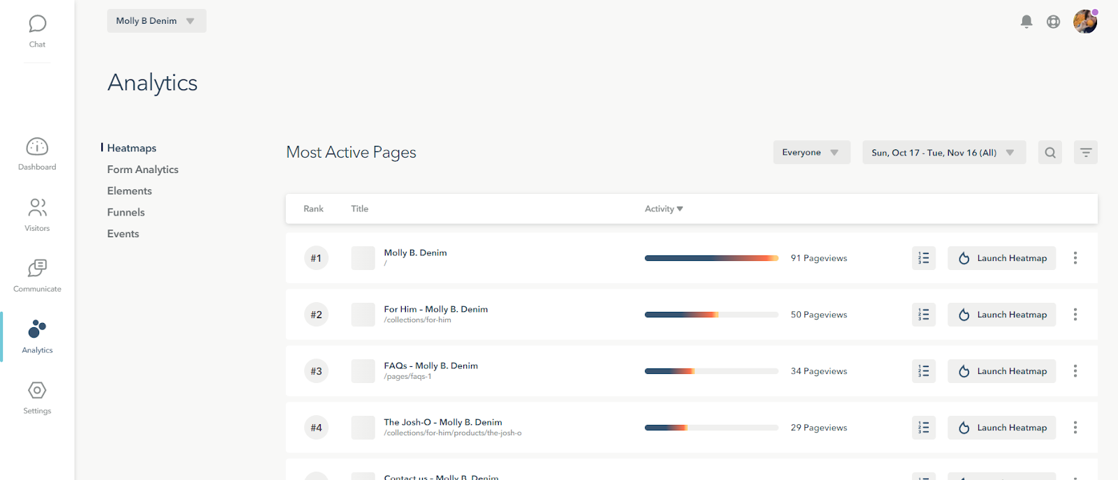
Task: Open the For Him - Molly B. Denim title
Action: tap(436, 309)
